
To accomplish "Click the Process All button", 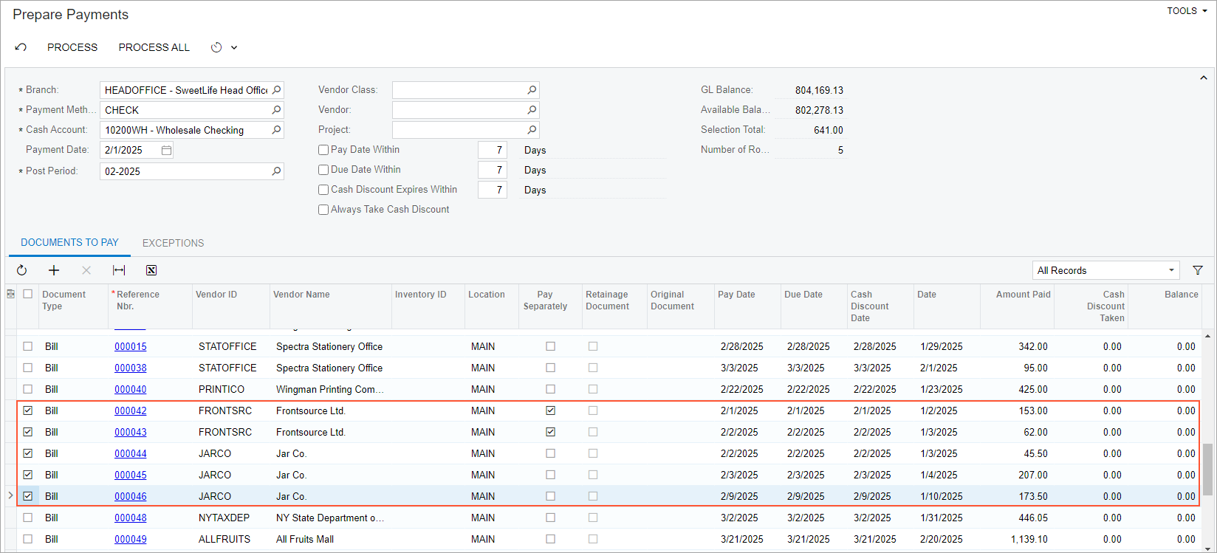I will tap(154, 47).
